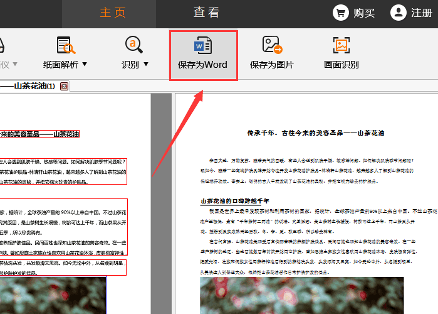The image size is (438, 314).
Task: Click the 保存为图片 image export icon
Action: 271,45
